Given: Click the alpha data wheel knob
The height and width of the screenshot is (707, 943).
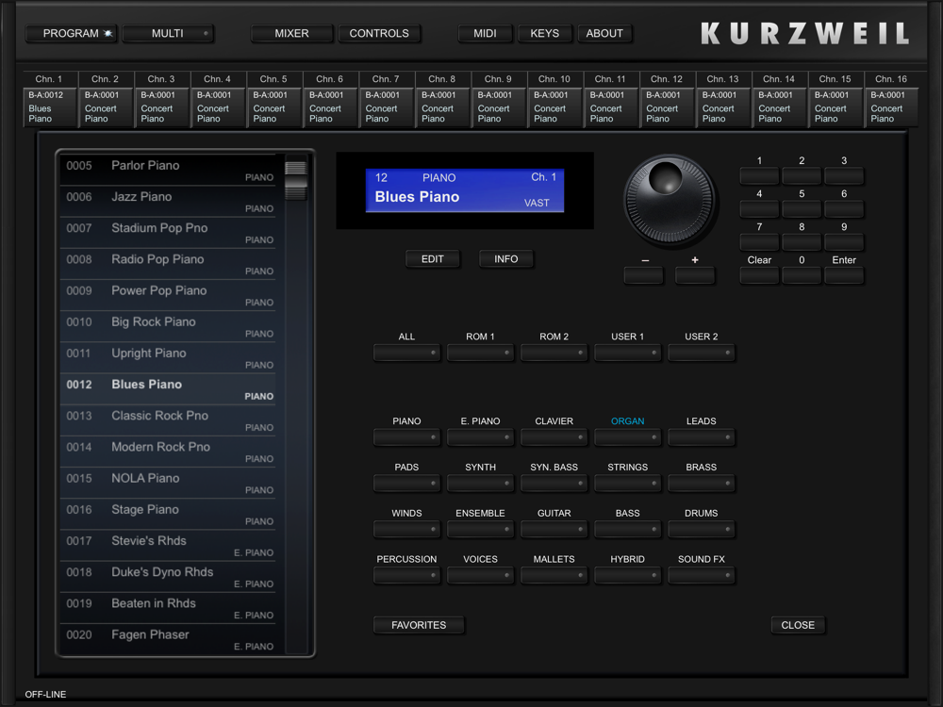Looking at the screenshot, I should (x=669, y=200).
